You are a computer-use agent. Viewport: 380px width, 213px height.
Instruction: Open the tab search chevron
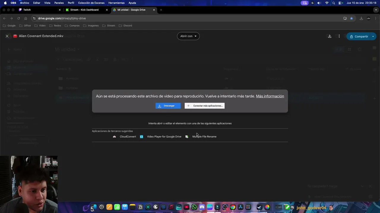[376, 10]
